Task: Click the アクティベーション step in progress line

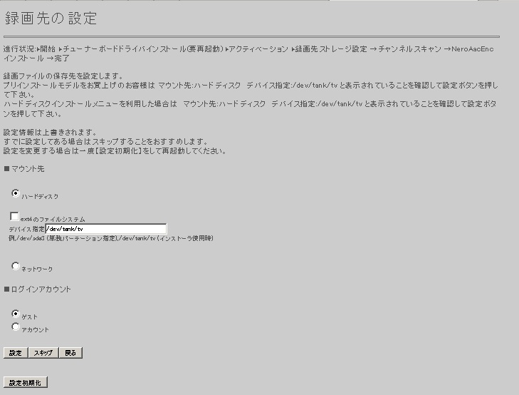Action: [x=258, y=49]
